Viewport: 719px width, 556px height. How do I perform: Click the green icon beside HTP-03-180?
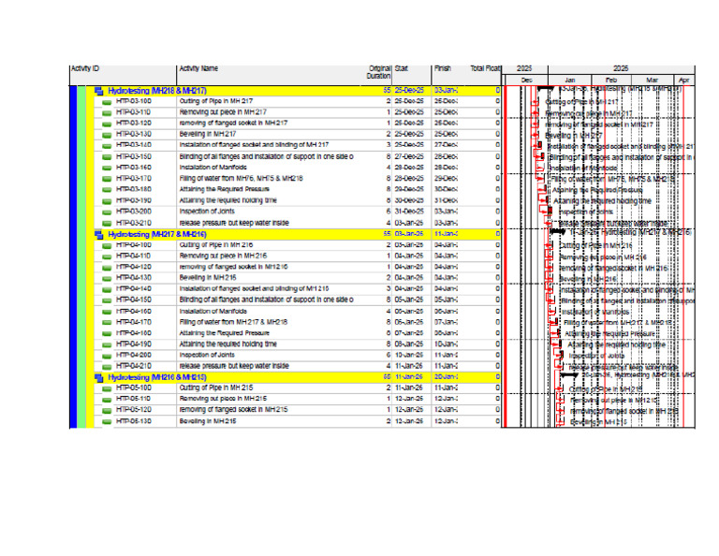(x=107, y=190)
